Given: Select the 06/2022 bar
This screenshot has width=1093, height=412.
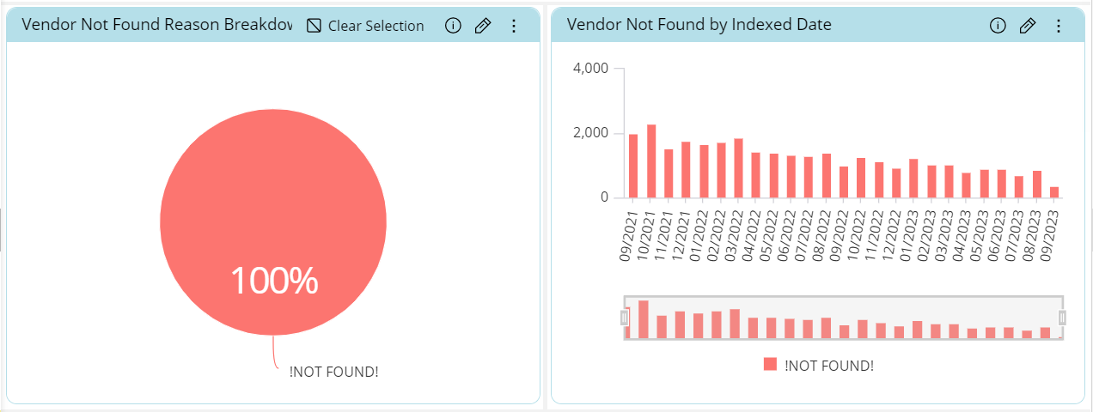Looking at the screenshot, I should pos(791,177).
